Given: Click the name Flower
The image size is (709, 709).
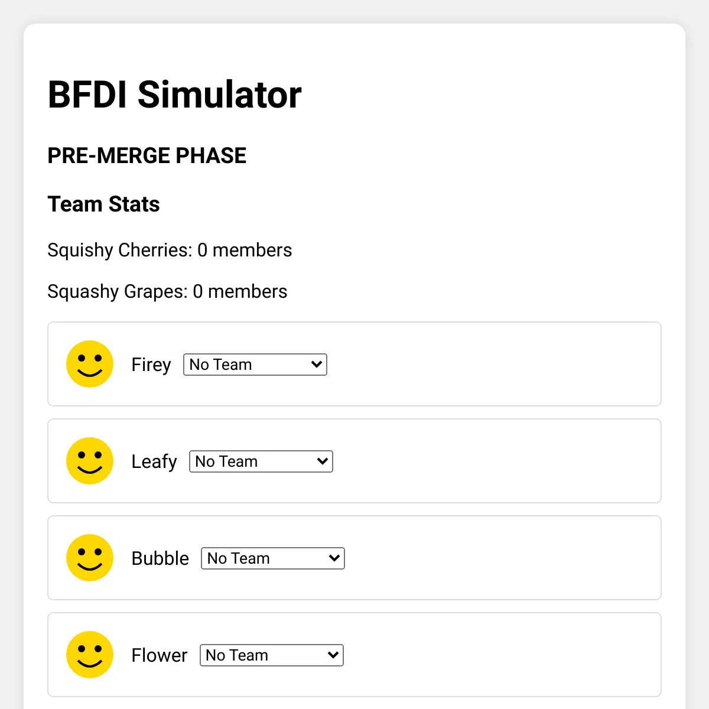Looking at the screenshot, I should [160, 655].
